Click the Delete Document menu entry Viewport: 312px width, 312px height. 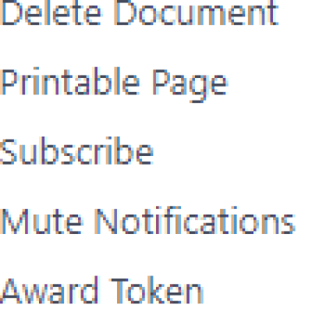[x=140, y=12]
